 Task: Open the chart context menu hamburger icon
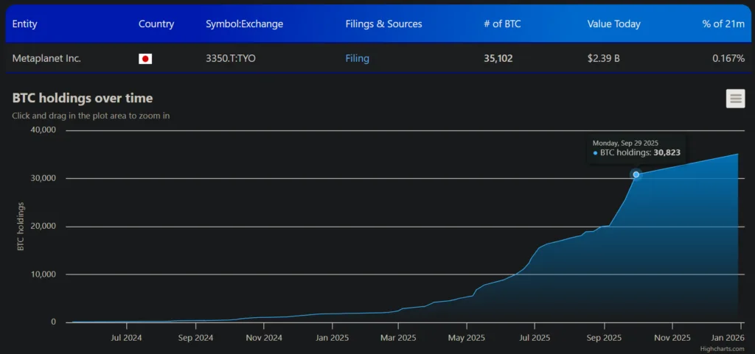point(735,99)
